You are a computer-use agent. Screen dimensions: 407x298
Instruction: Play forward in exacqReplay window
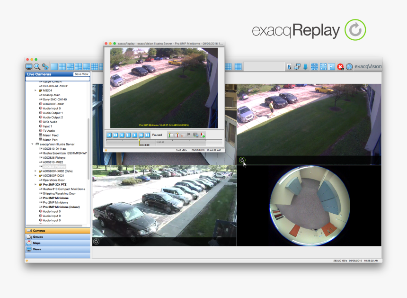click(x=135, y=135)
